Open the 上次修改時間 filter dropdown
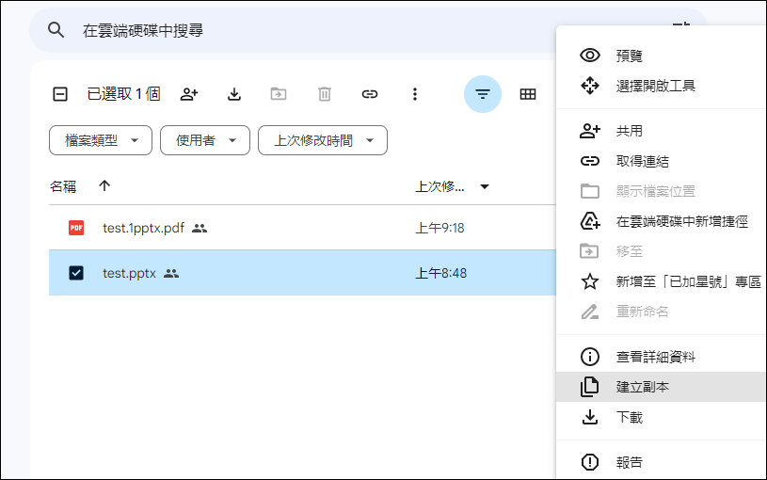 coord(323,140)
